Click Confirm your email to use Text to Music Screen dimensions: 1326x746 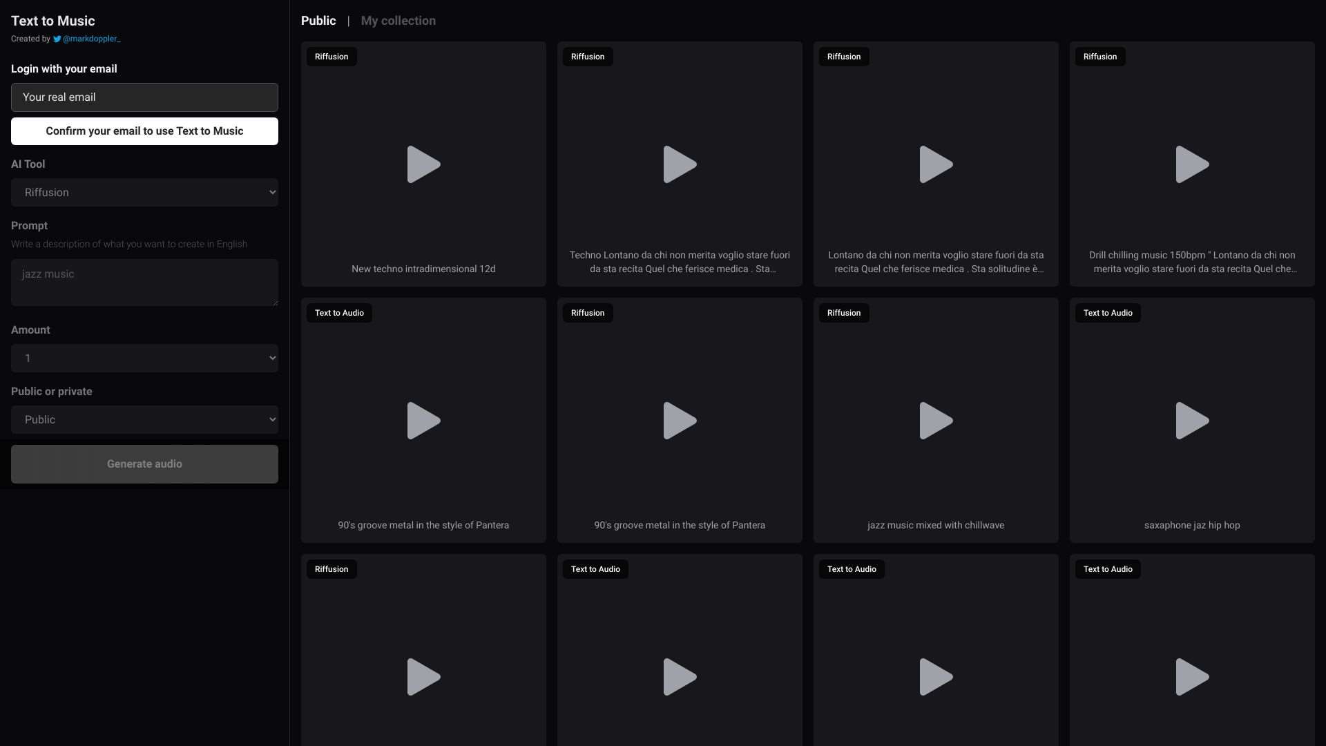click(144, 131)
